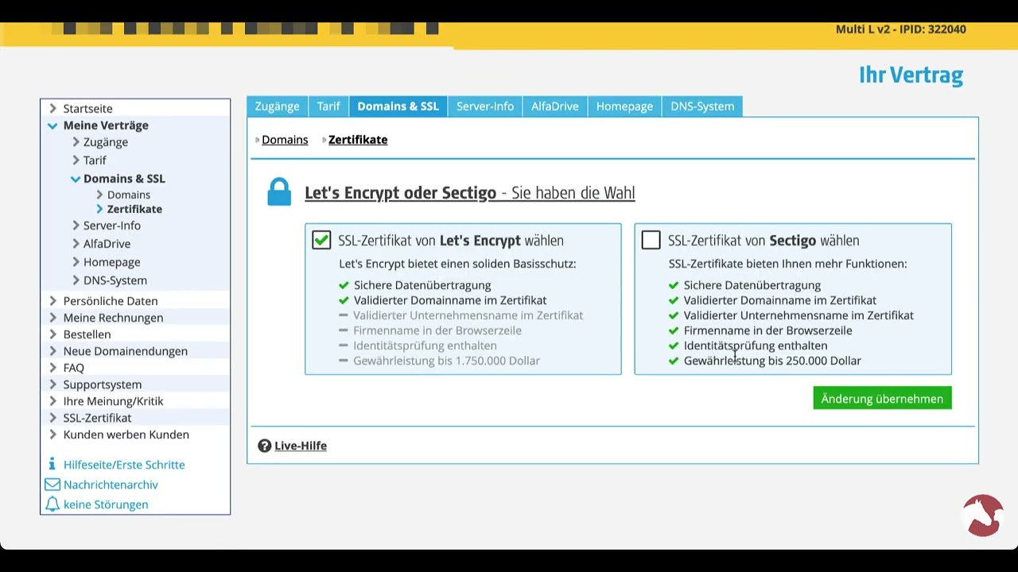The image size is (1018, 572).
Task: Tick the Sectigo SSL-Zertifikat checkbox
Action: click(651, 240)
